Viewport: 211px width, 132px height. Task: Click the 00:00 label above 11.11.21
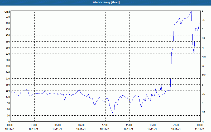coord(200,125)
